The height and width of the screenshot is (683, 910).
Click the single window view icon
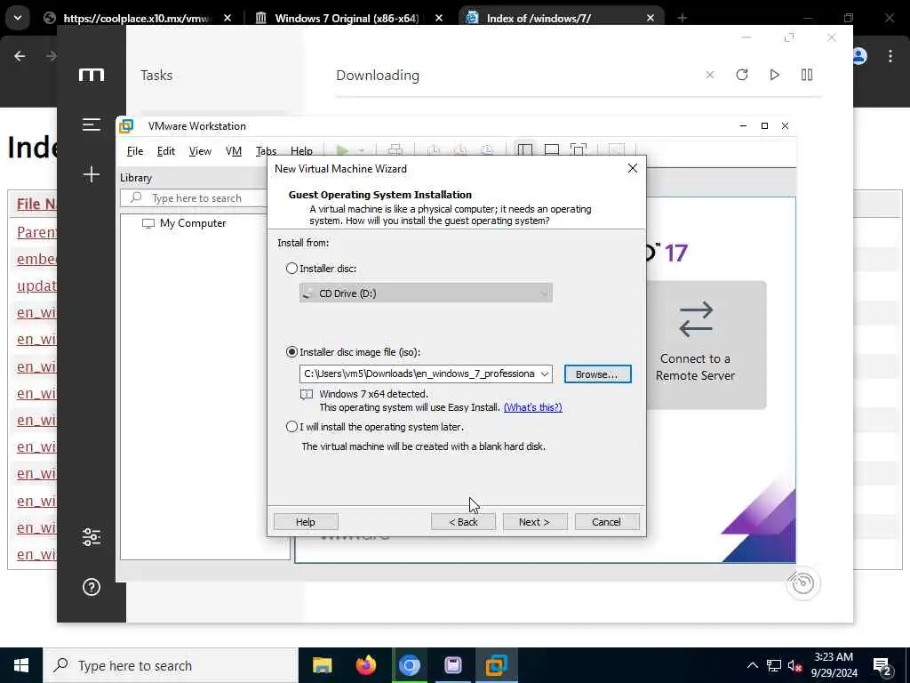pos(552,150)
